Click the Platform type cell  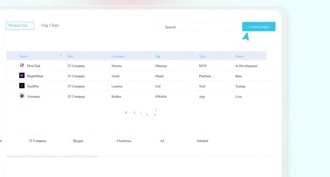tap(205, 76)
